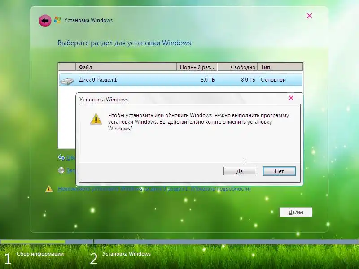This screenshot has height=269, width=359.
Task: Confirm cancel with the Да button
Action: pos(240,171)
